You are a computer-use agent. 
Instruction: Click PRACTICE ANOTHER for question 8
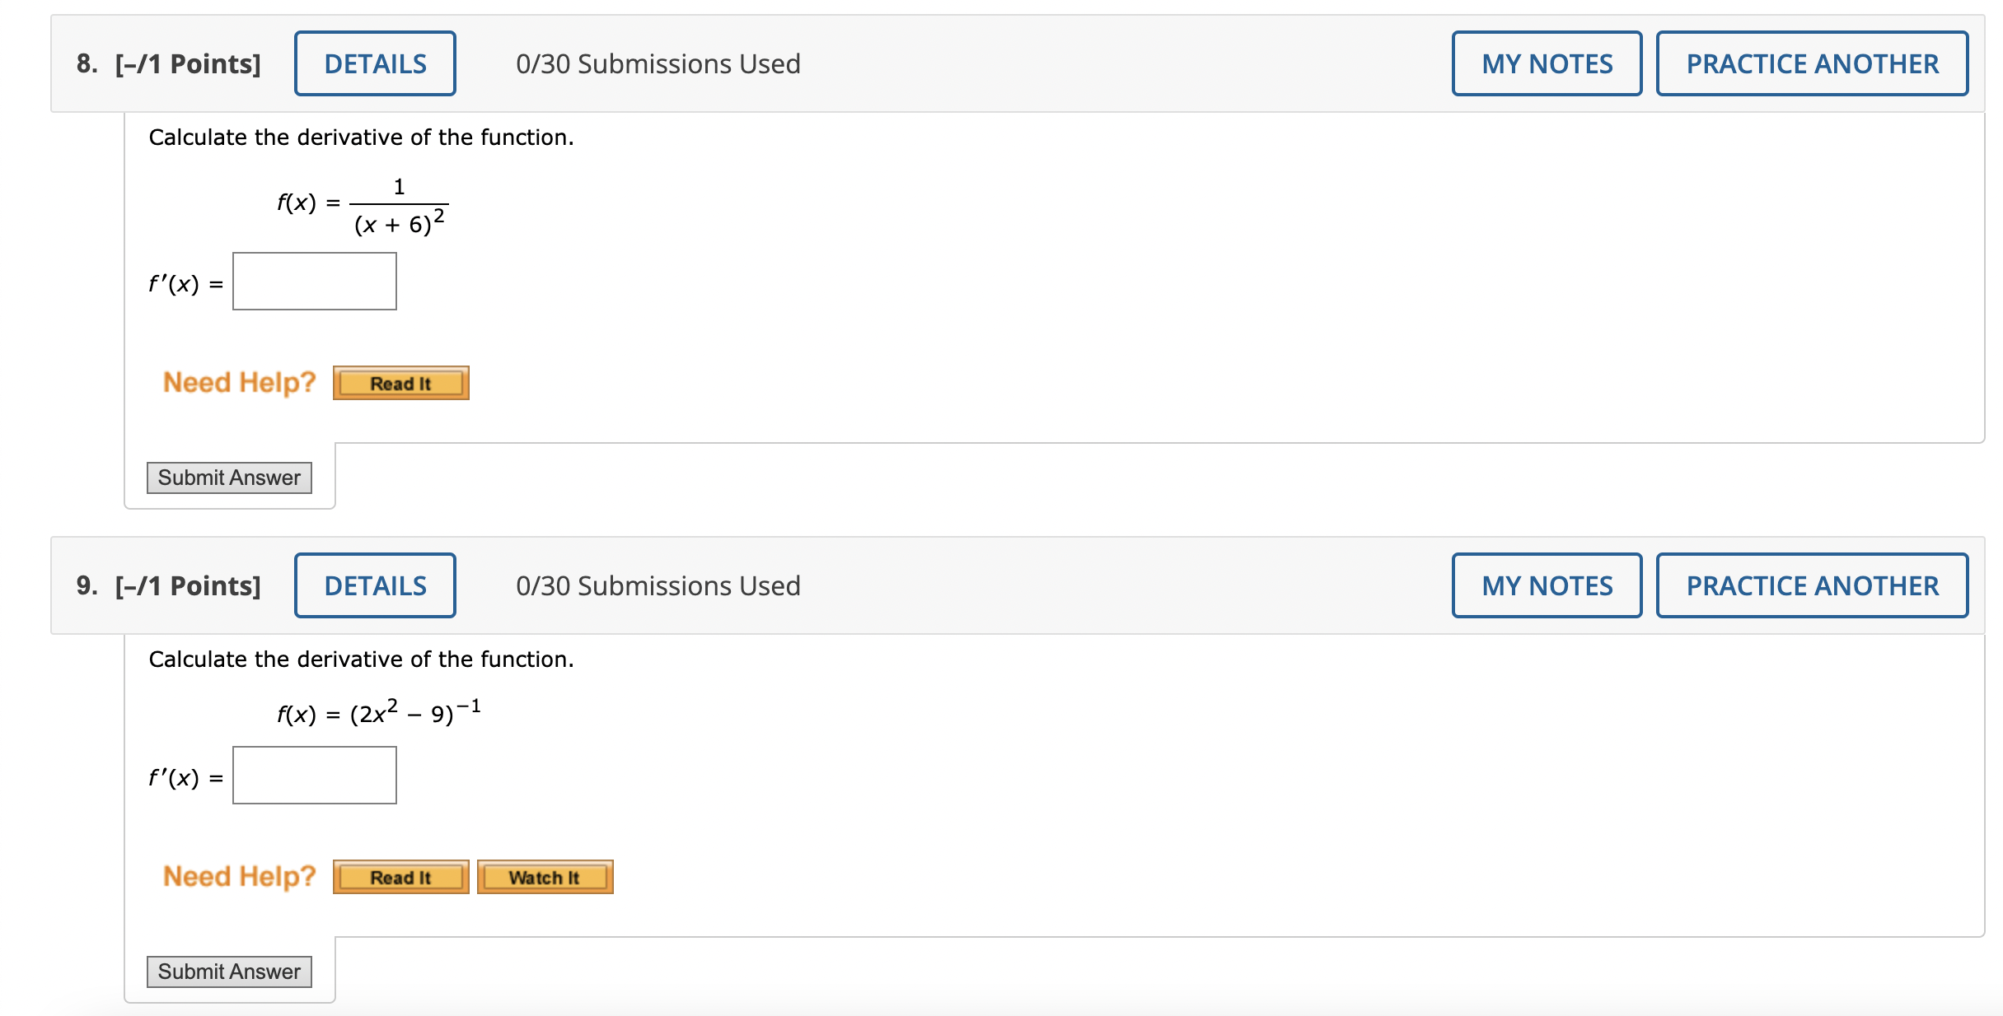(x=1812, y=63)
